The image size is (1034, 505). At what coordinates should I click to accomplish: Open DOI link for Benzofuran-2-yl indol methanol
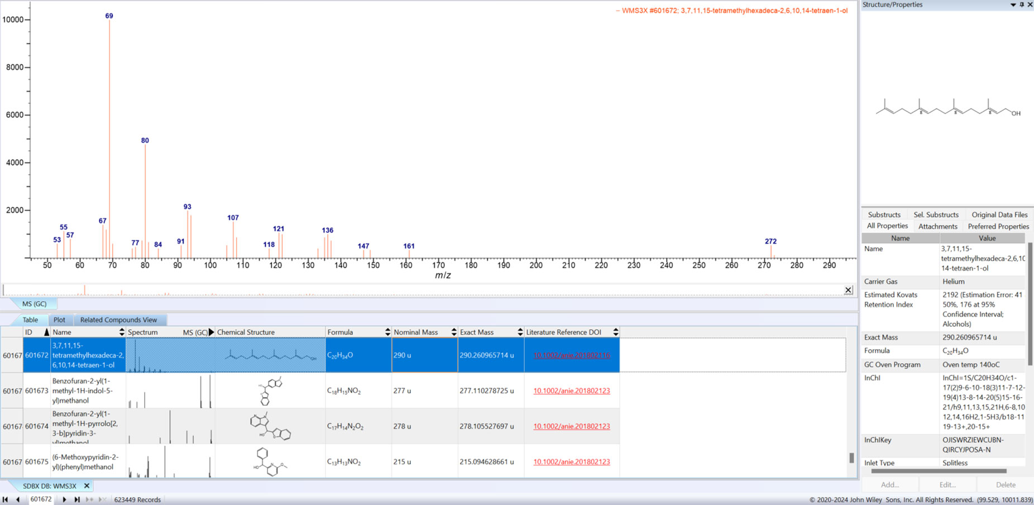[x=571, y=391]
